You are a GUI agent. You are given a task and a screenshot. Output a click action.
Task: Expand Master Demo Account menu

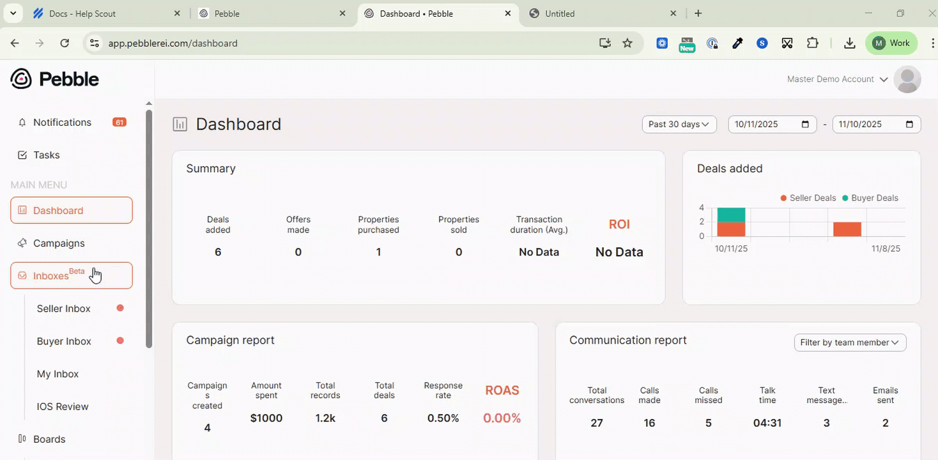[x=837, y=79]
